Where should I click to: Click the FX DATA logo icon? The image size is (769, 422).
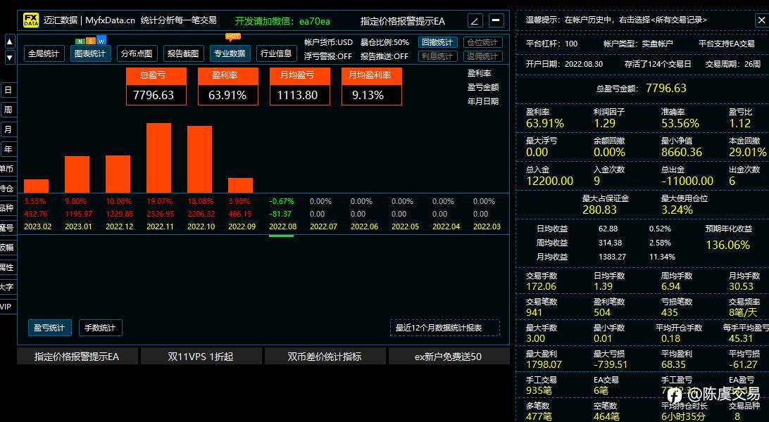(30, 20)
